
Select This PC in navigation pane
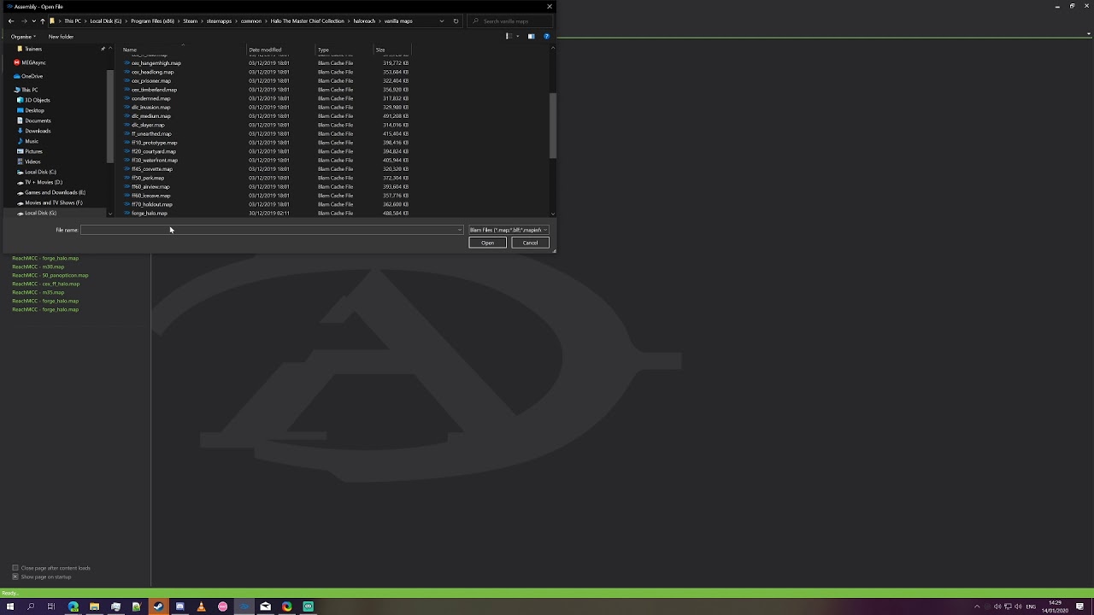29,90
